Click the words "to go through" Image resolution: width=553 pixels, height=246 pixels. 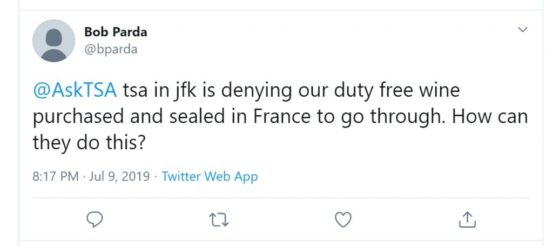(377, 117)
